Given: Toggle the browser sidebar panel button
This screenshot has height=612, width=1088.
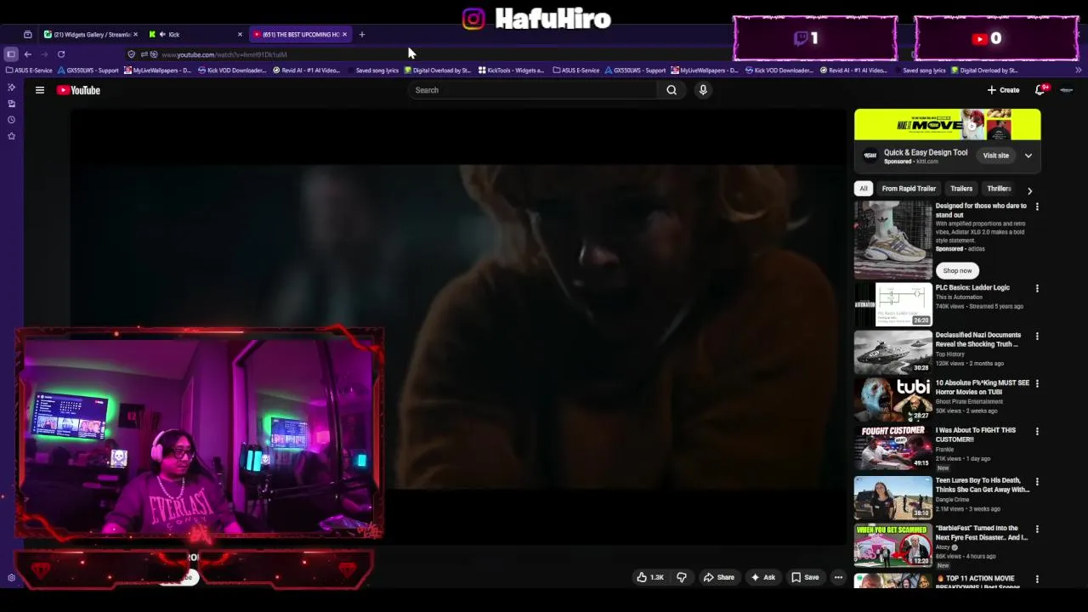Looking at the screenshot, I should pos(11,54).
